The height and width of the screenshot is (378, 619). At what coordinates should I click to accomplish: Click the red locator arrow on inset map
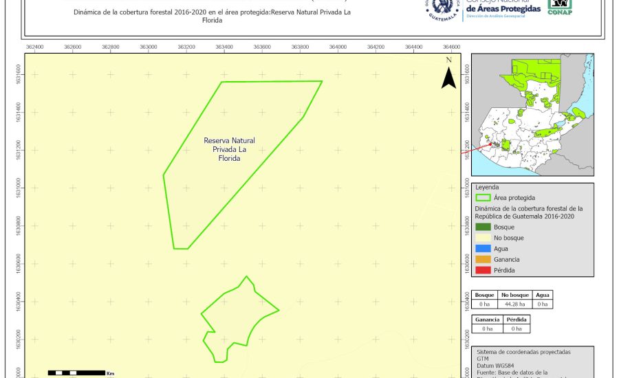pos(483,144)
